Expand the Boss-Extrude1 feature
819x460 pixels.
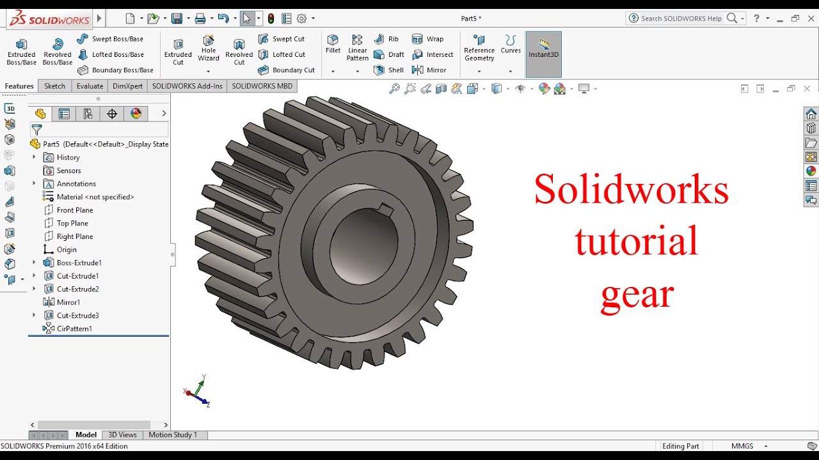tap(34, 263)
